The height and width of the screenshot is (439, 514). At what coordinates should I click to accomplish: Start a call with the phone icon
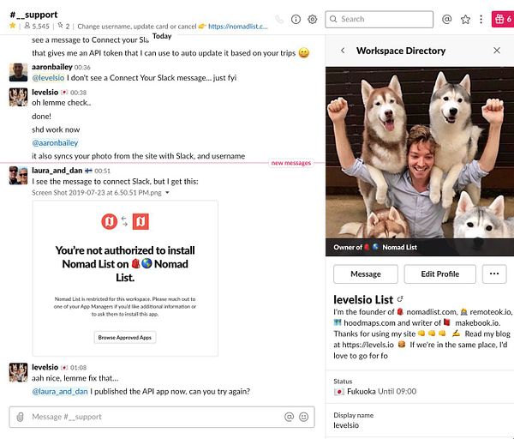(279, 20)
